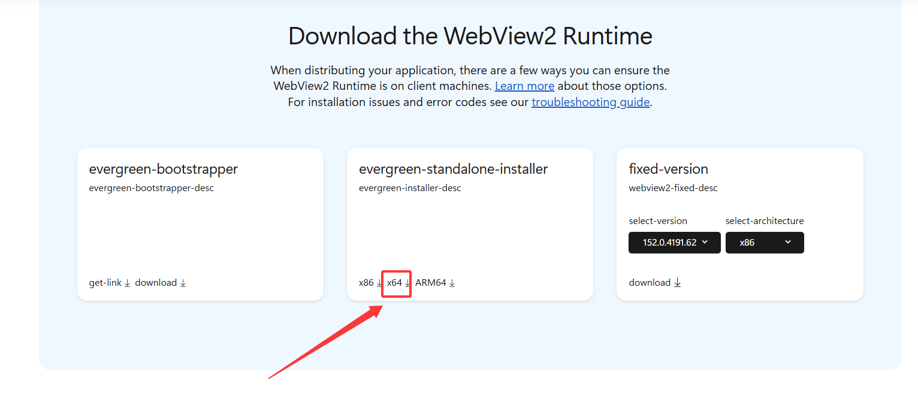Click the select-architecture label
Screen dimensions: 918x408
[x=765, y=221]
